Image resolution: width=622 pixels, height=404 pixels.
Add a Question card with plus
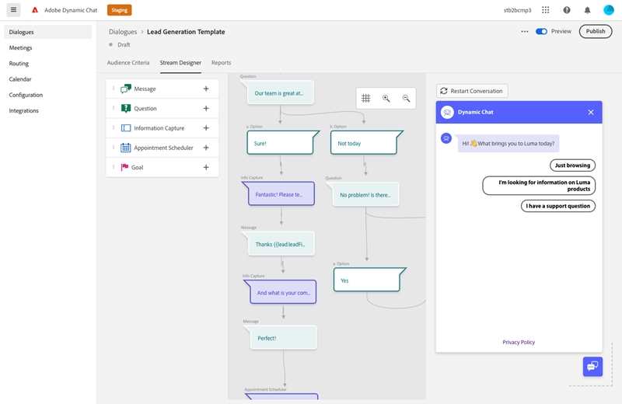[206, 108]
